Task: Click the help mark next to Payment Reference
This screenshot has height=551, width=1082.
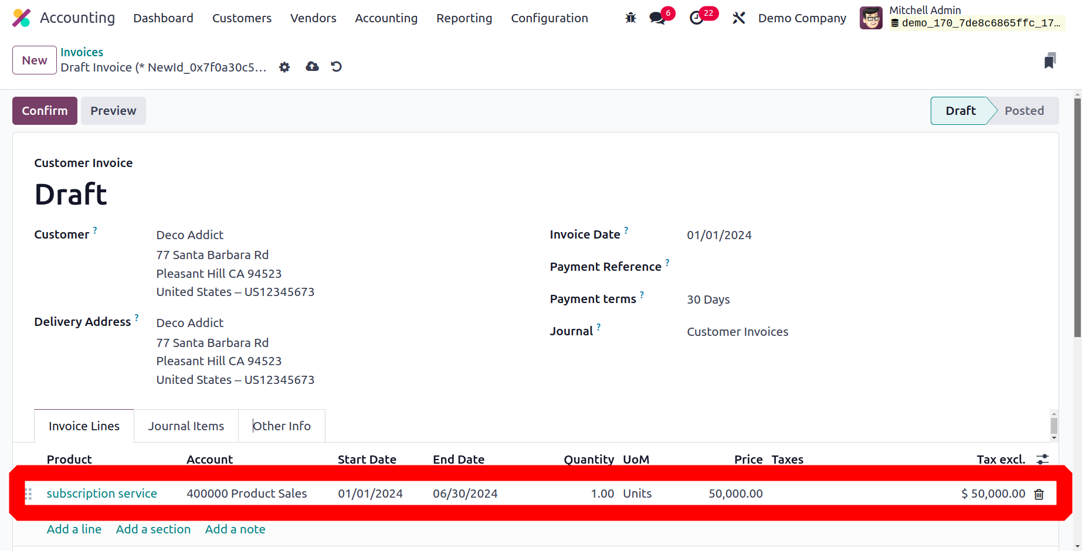Action: (x=667, y=263)
